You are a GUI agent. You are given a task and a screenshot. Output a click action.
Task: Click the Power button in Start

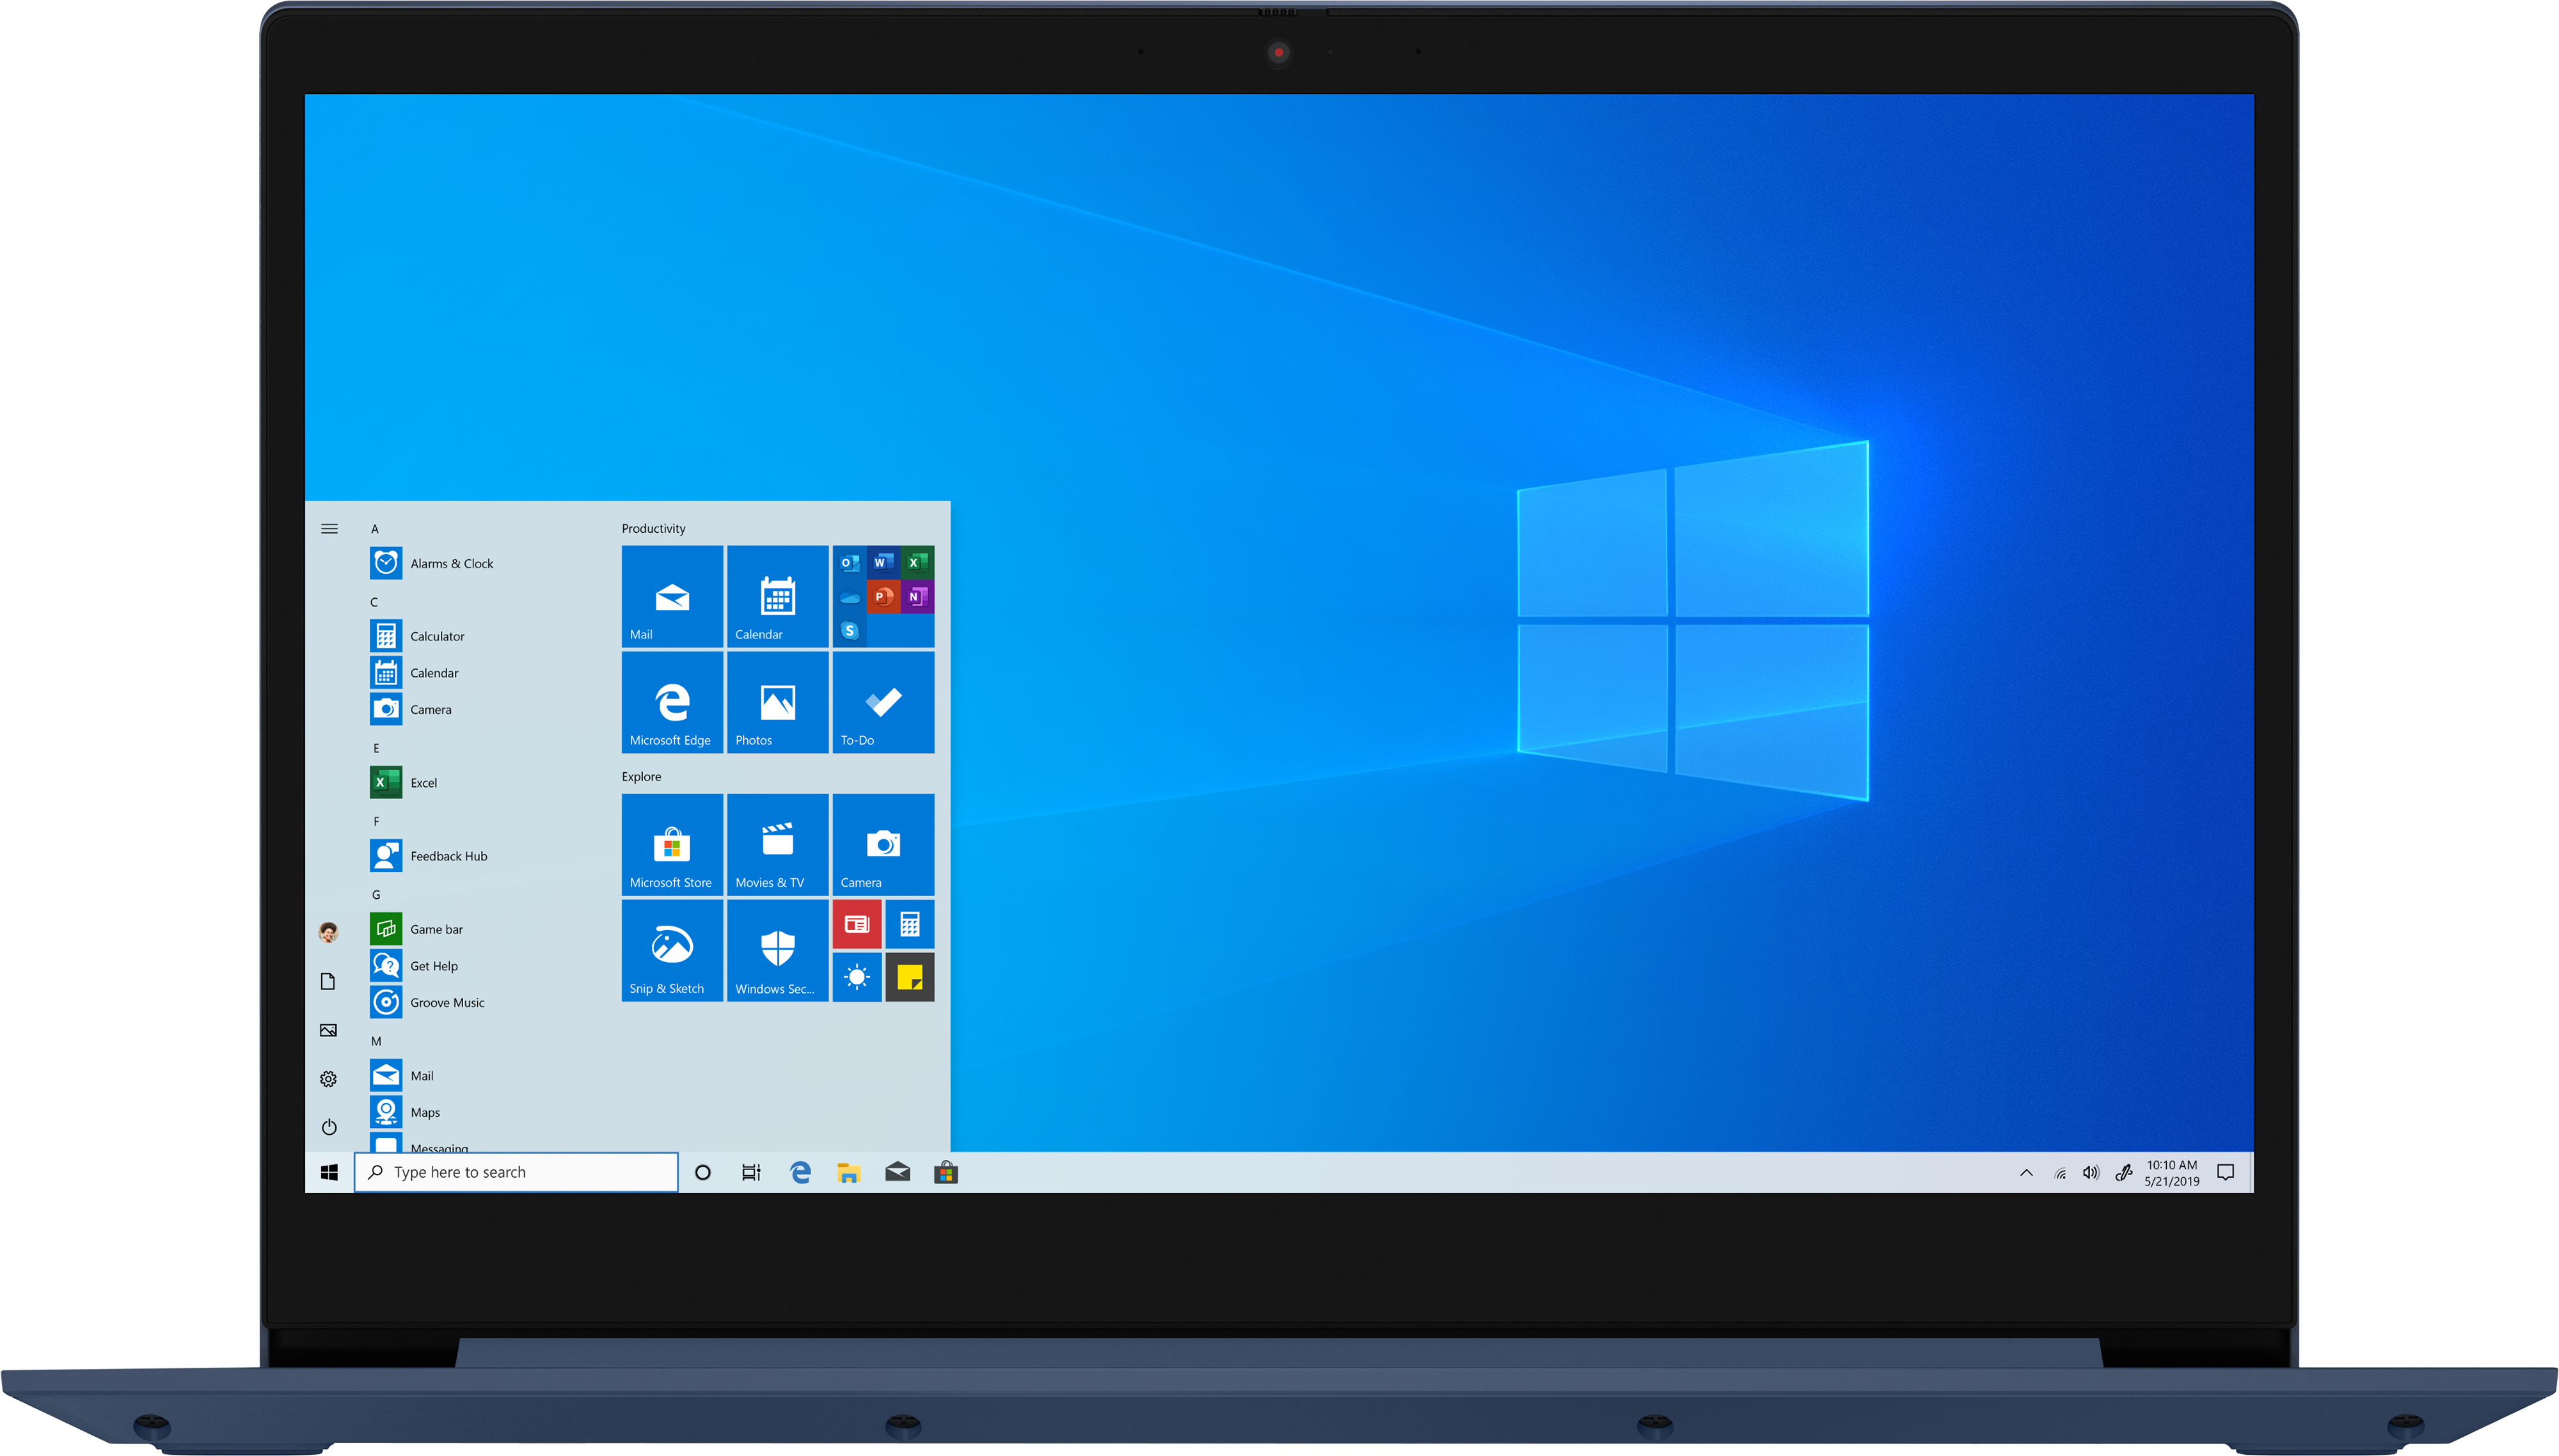328,1127
